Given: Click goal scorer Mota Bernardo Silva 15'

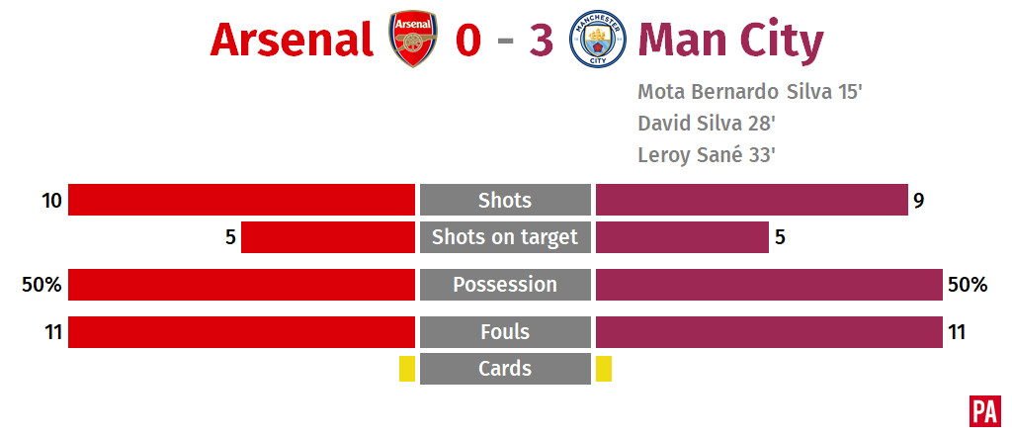Looking at the screenshot, I should click(750, 92).
